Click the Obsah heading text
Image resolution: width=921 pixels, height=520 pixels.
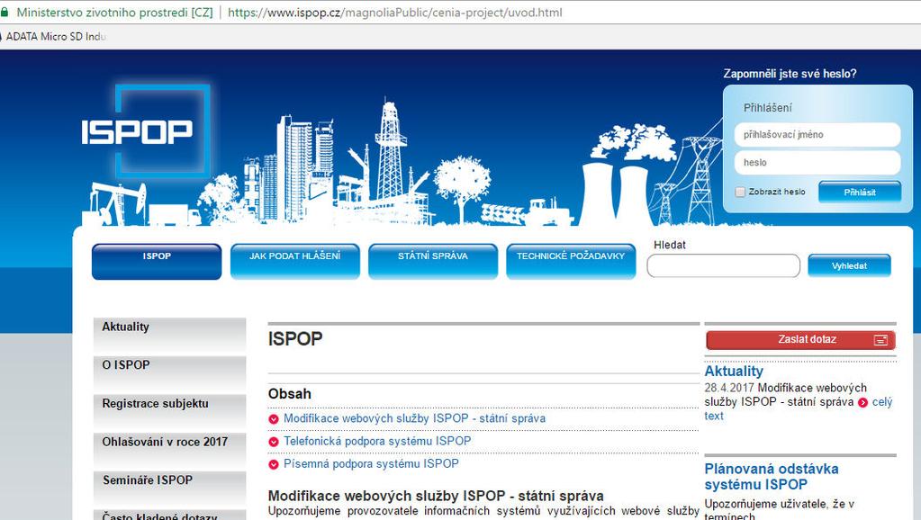coord(290,394)
